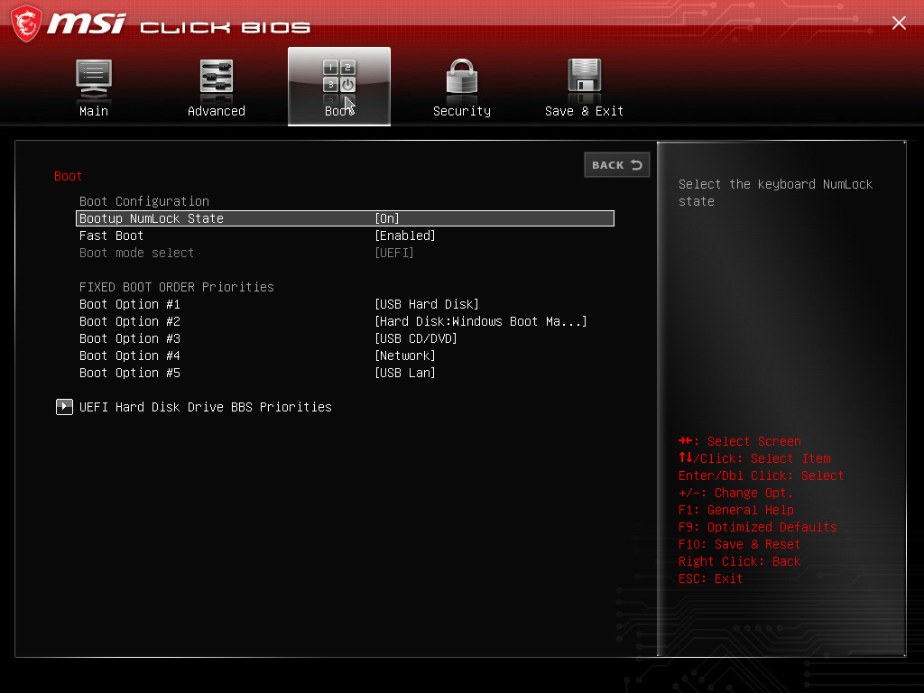The image size is (924, 693).
Task: Click the Select Screen arrows hint
Action: click(740, 441)
